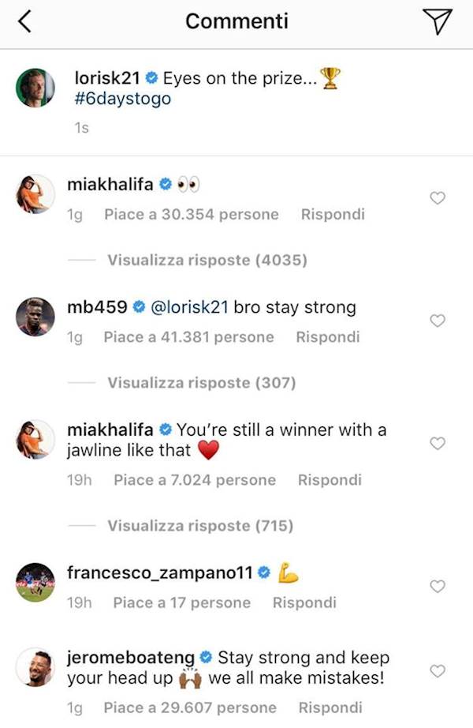The height and width of the screenshot is (728, 473).
Task: Go back using the top-left arrow
Action: (x=24, y=21)
